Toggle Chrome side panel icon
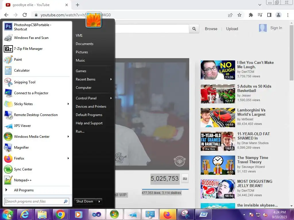Image resolution: width=294 pixels, height=220 pixels. [x=269, y=15]
